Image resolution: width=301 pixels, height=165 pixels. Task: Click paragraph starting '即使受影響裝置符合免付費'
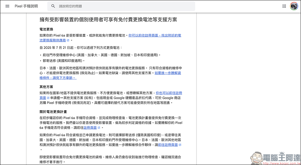110,159
